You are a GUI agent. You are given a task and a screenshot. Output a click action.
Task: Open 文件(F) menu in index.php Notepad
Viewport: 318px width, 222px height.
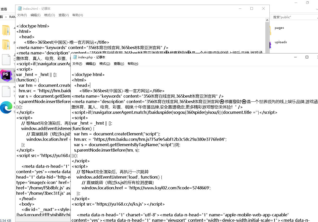pyautogui.click(x=77, y=64)
